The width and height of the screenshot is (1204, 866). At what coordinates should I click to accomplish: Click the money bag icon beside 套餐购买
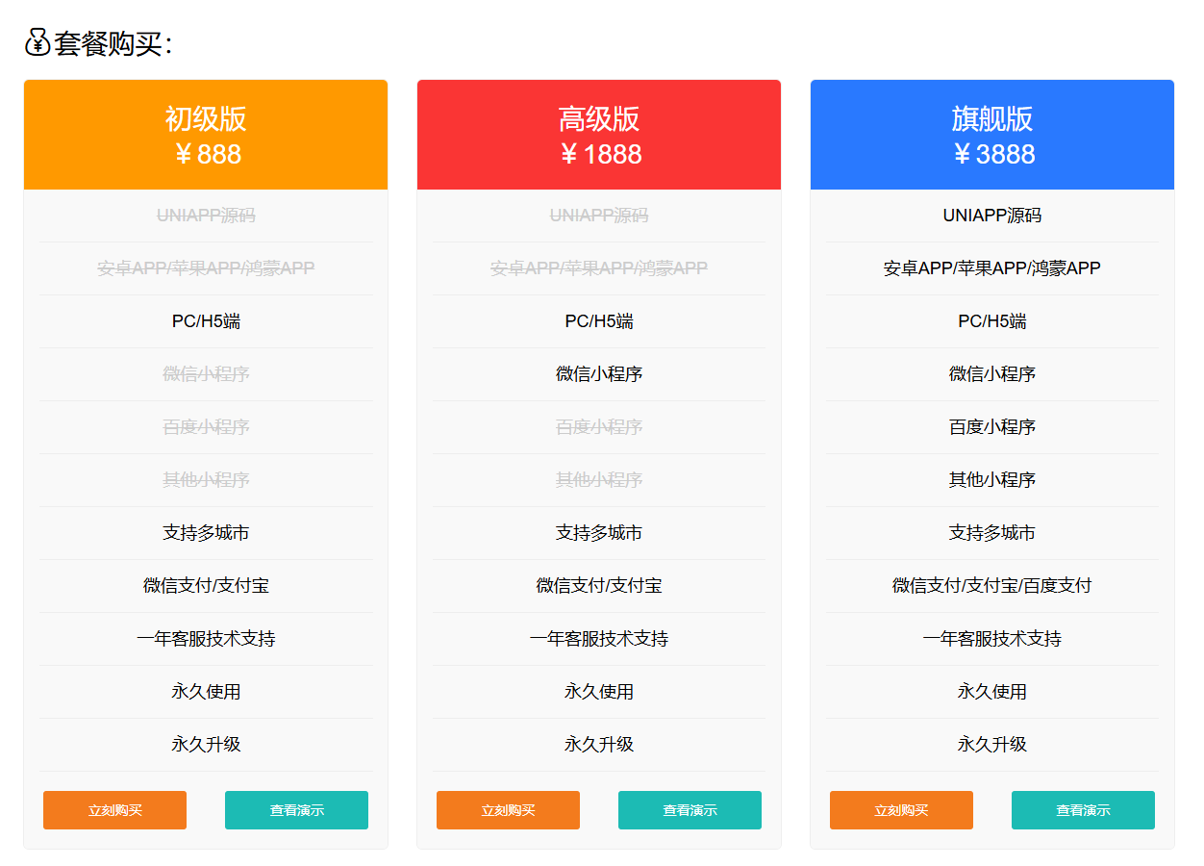[37, 42]
